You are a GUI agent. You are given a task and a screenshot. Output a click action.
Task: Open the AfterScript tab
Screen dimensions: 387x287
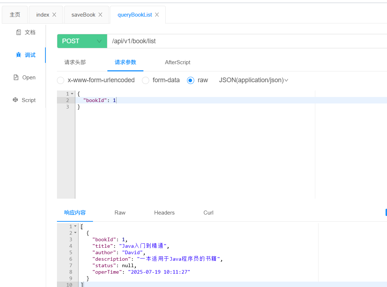[x=177, y=62]
